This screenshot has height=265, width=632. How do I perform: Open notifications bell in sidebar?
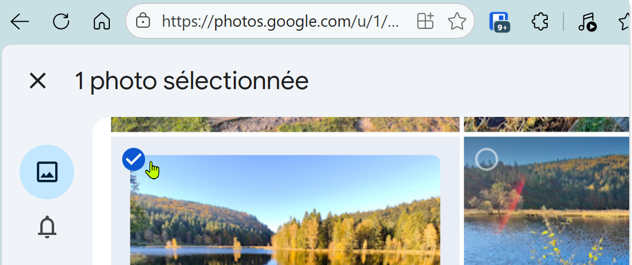pyautogui.click(x=47, y=227)
